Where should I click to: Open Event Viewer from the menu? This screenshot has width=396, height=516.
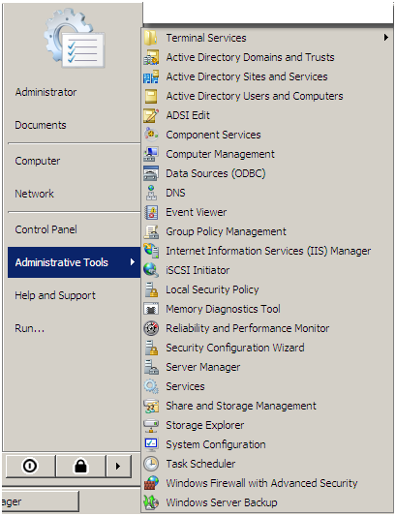tap(267, 212)
